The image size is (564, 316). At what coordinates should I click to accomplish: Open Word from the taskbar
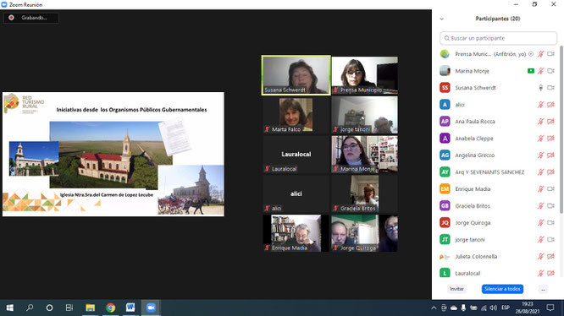tap(130, 308)
